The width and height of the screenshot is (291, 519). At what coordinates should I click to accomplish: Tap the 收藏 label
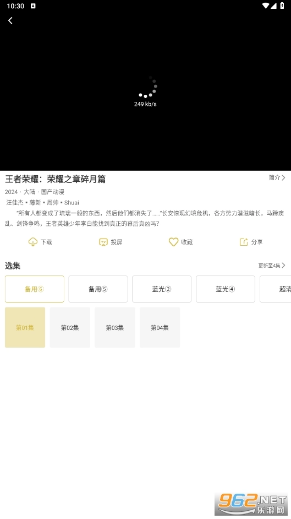pyautogui.click(x=187, y=242)
